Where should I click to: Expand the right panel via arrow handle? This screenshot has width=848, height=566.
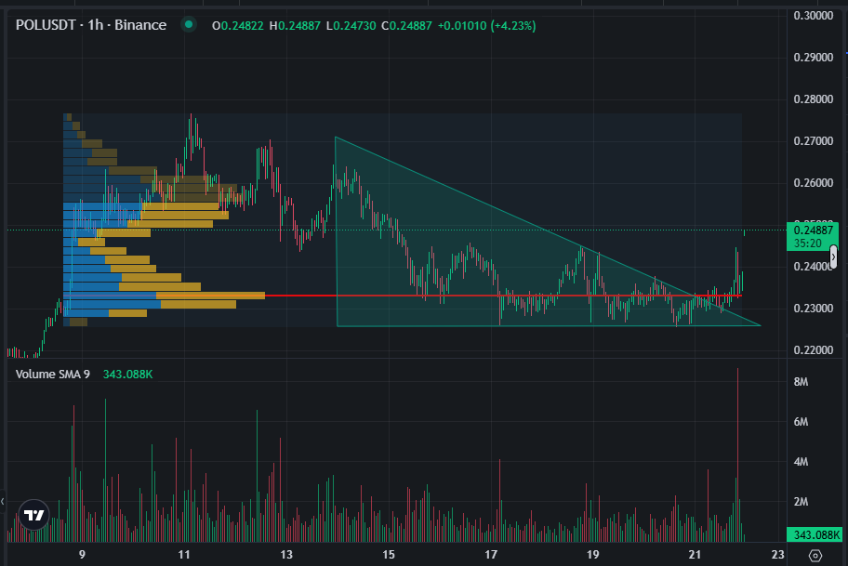pyautogui.click(x=833, y=257)
